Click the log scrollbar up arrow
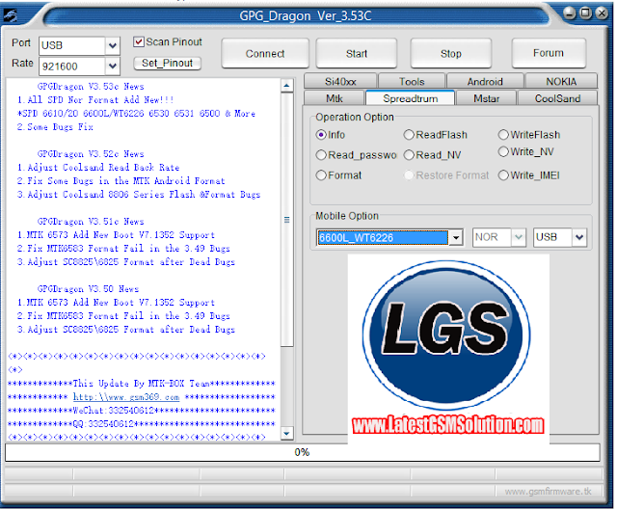617x509 pixels. coord(287,86)
